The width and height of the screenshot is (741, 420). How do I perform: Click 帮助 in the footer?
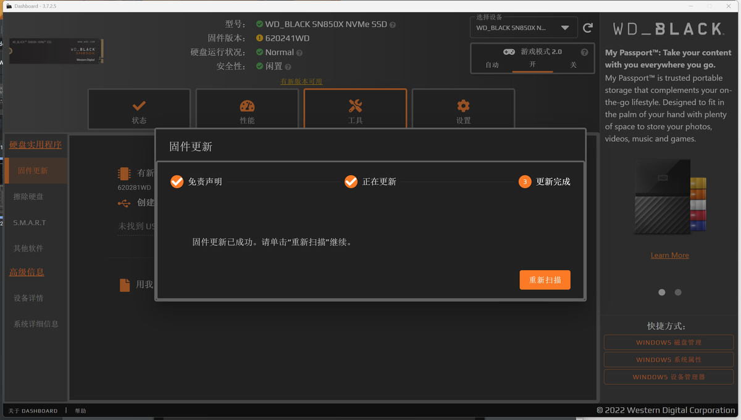(x=81, y=411)
